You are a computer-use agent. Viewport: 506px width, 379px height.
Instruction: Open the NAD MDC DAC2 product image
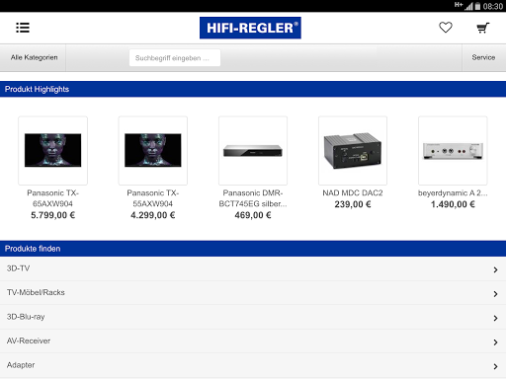click(353, 150)
